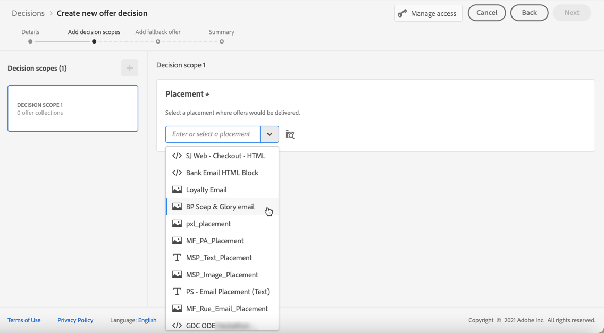Choose pxl_placement from the list

pos(208,224)
